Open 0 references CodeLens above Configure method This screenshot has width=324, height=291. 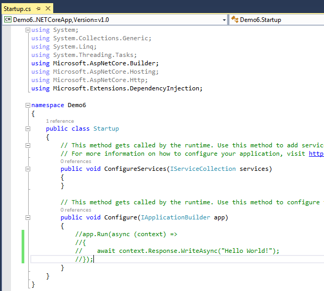tap(76, 210)
